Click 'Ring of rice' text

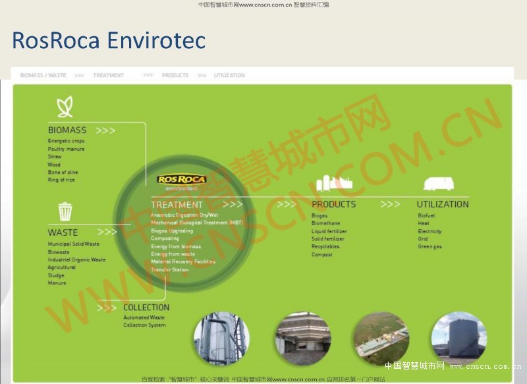point(61,180)
